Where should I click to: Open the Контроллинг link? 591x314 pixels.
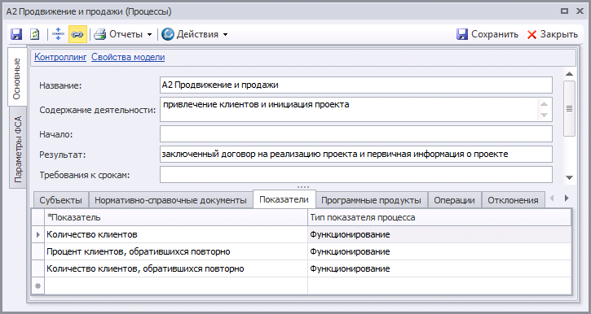60,57
